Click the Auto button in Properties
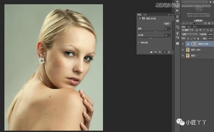The height and width of the screenshot is (132, 214). [x=167, y=24]
